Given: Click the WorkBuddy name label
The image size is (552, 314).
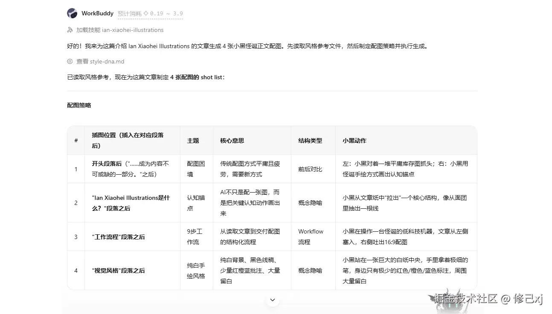Looking at the screenshot, I should 97,13.
